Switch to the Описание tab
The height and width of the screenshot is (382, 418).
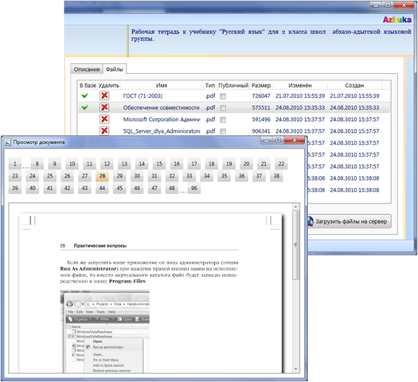pos(87,69)
